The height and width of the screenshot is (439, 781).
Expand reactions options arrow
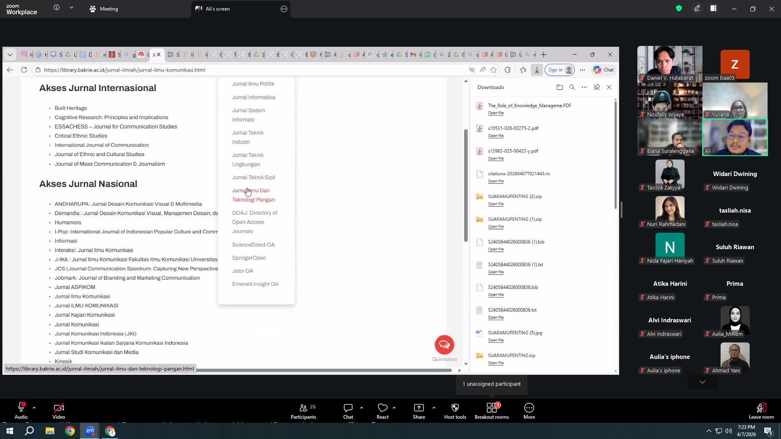[394, 407]
